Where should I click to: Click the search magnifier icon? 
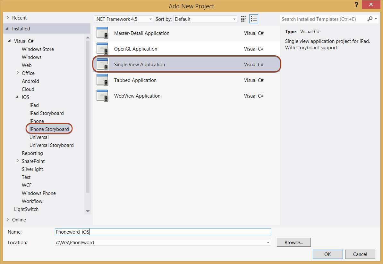(x=370, y=19)
